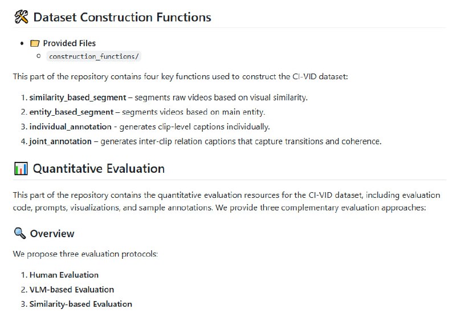Click "We propose three evaluation protocols" text

point(85,254)
